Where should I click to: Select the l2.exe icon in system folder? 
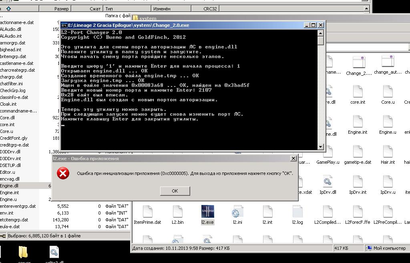point(208,211)
